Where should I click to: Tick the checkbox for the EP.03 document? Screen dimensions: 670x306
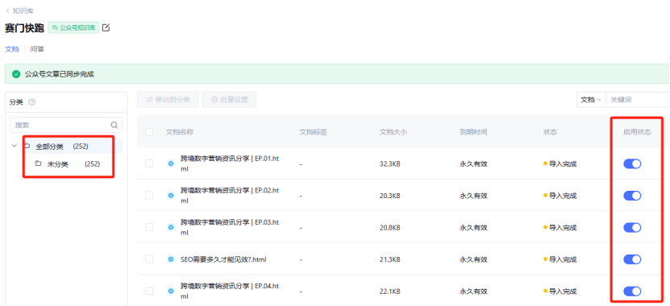(x=149, y=227)
